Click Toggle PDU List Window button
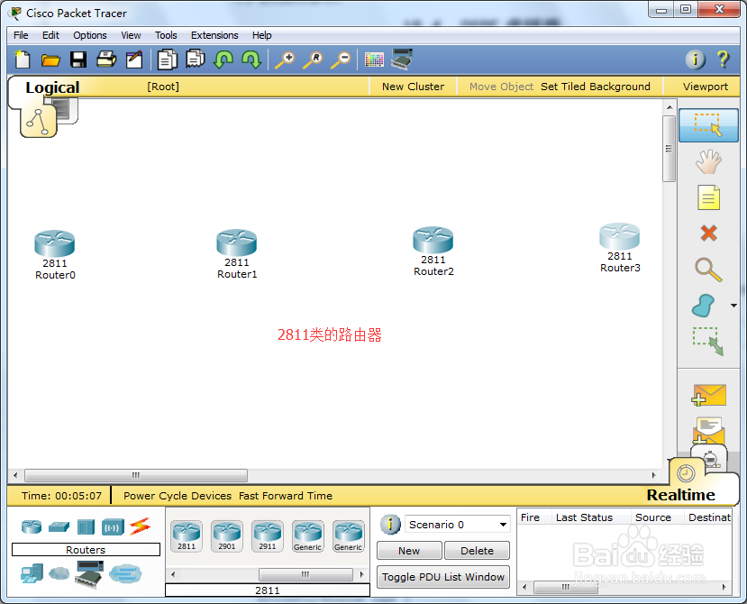747x604 pixels. click(x=443, y=577)
